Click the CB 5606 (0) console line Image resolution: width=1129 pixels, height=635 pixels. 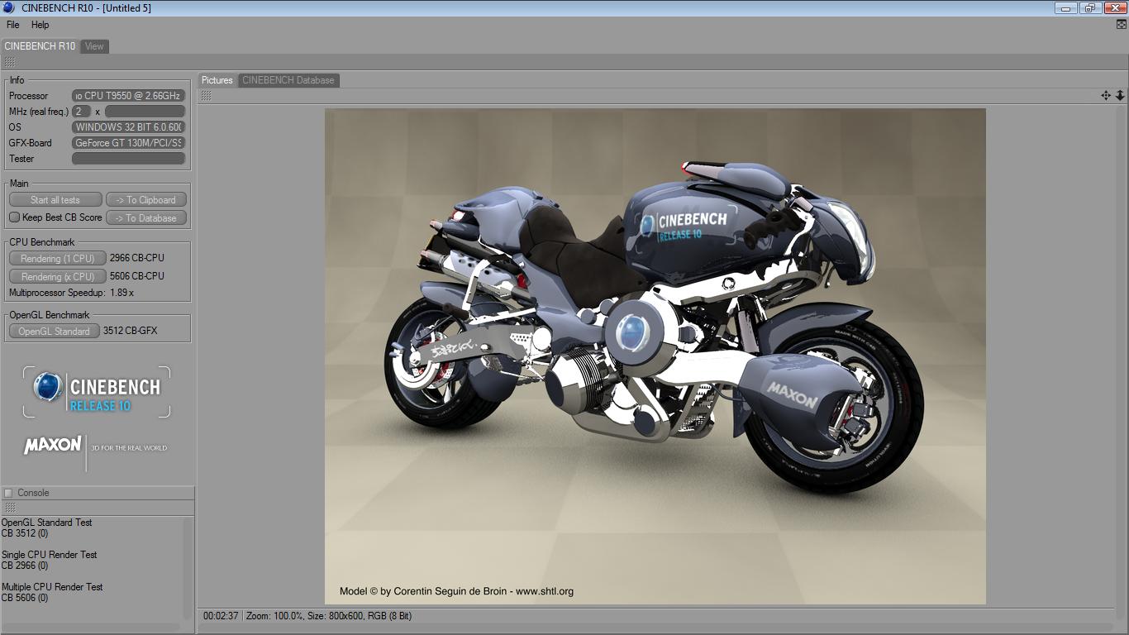[25, 598]
